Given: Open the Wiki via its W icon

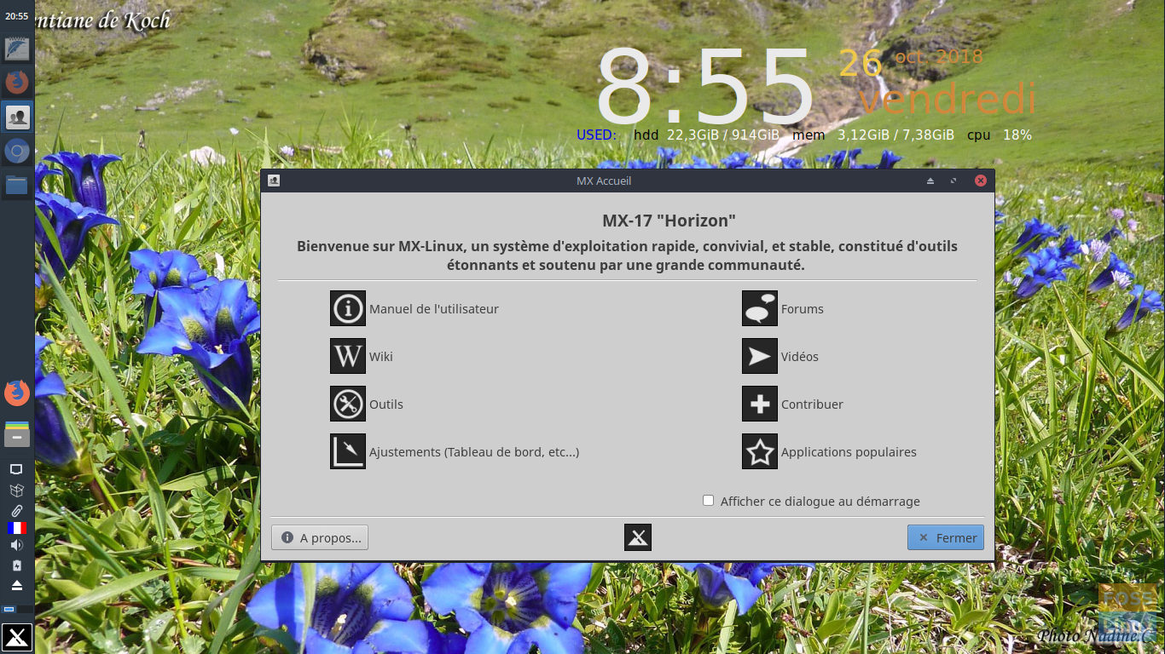Looking at the screenshot, I should pyautogui.click(x=347, y=356).
